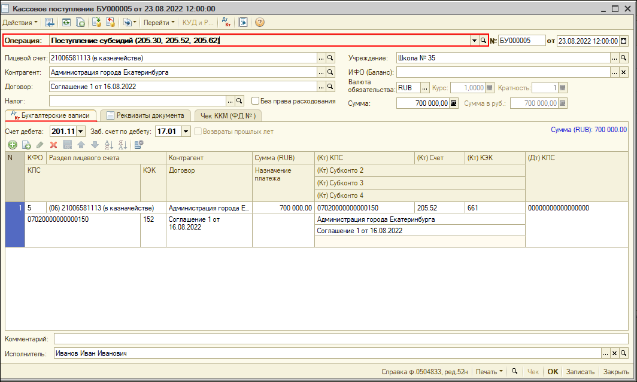Sort ascending with the А-Я icon
The height and width of the screenshot is (382, 637).
click(108, 145)
